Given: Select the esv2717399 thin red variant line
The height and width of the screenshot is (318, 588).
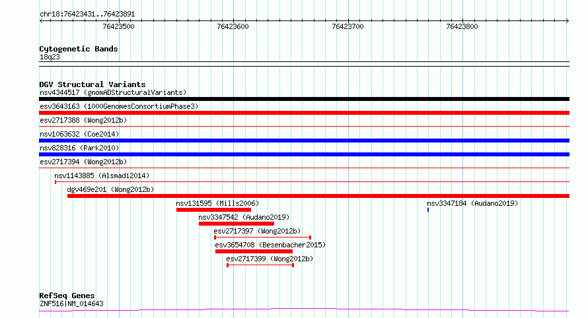Looking at the screenshot, I should click(x=260, y=265).
